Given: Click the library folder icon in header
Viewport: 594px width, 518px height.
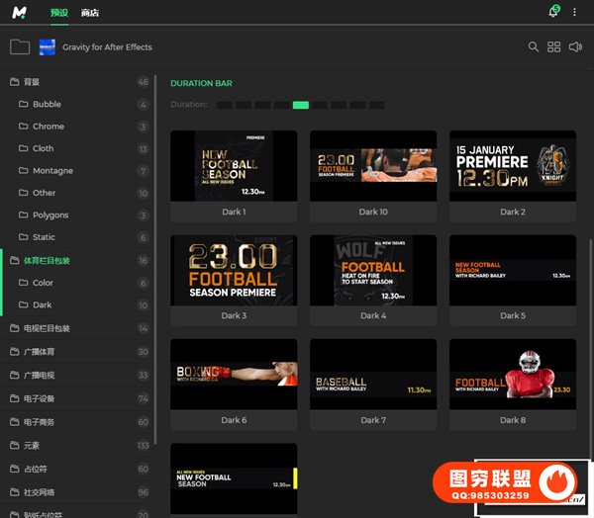Looking at the screenshot, I should tap(19, 46).
